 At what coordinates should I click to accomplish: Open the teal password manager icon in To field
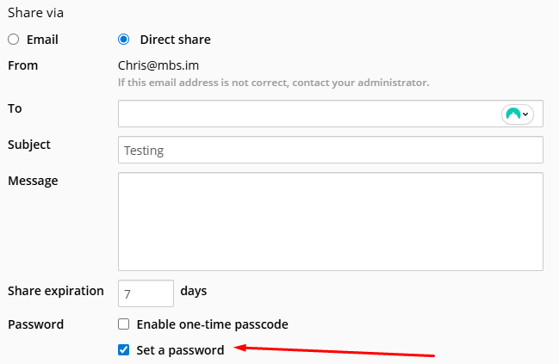[x=513, y=114]
